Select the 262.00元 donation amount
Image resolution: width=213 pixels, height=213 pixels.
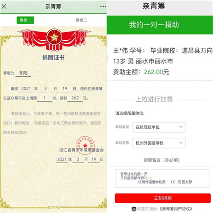coord(156,72)
